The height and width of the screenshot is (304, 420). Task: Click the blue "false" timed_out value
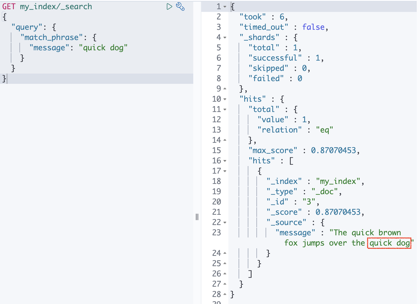[x=313, y=27]
